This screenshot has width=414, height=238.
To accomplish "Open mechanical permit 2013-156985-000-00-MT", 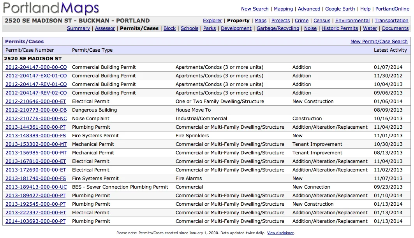I will point(36,153).
